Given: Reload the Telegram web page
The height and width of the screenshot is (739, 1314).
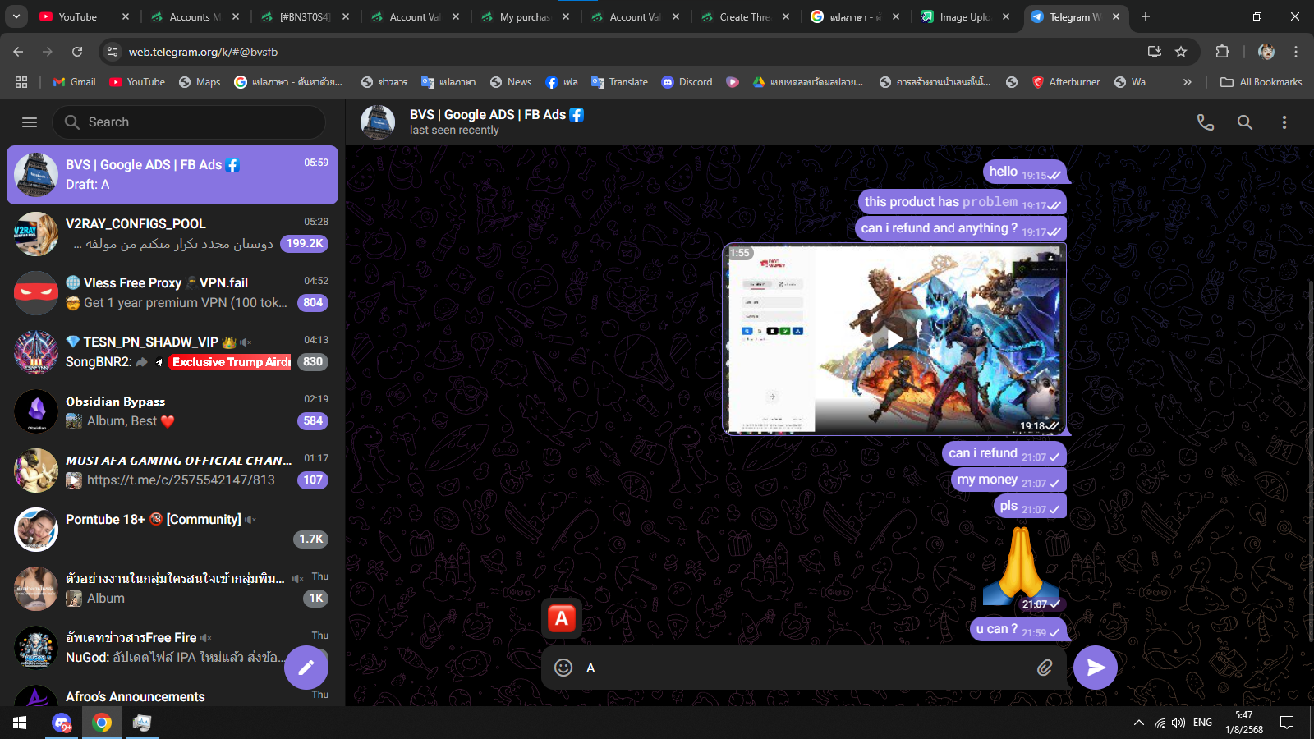Looking at the screenshot, I should (77, 52).
